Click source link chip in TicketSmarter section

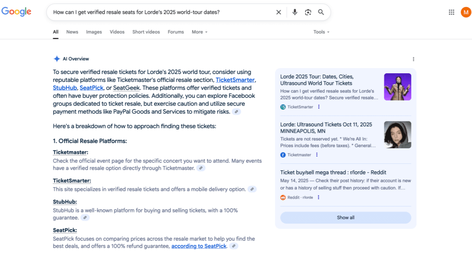252,189
